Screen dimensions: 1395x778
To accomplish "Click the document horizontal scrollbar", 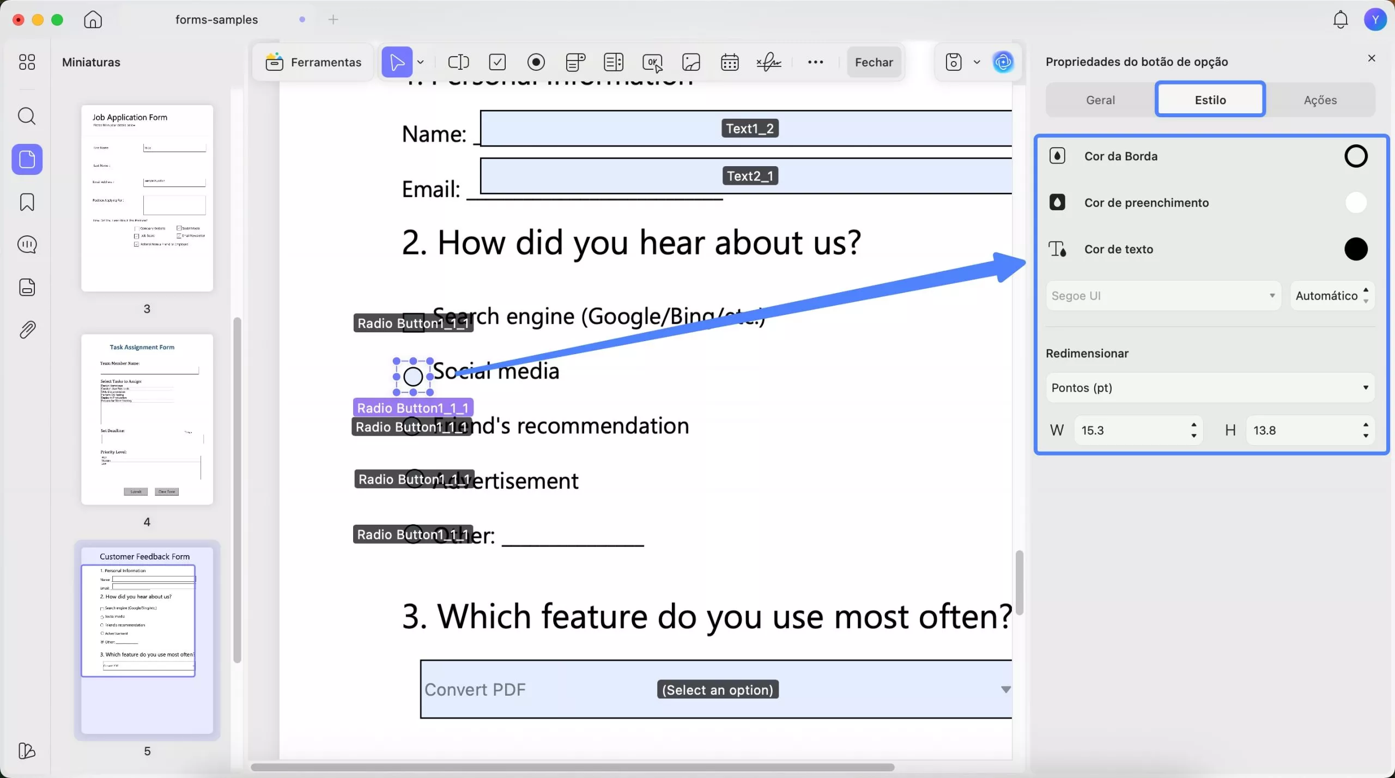I will [572, 767].
